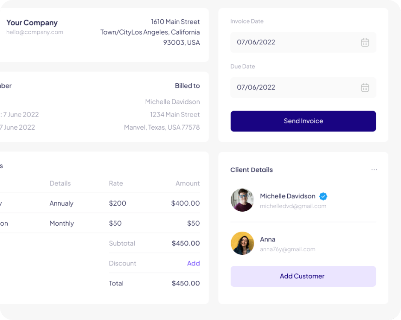Click hello@company.com company email
Image resolution: width=401 pixels, height=320 pixels.
point(35,32)
